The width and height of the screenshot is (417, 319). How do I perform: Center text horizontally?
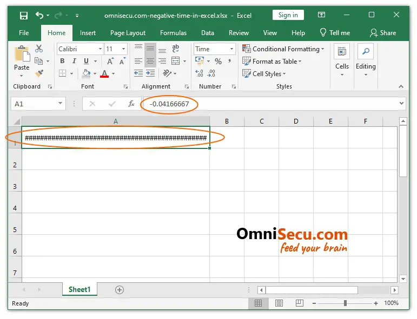coord(150,62)
